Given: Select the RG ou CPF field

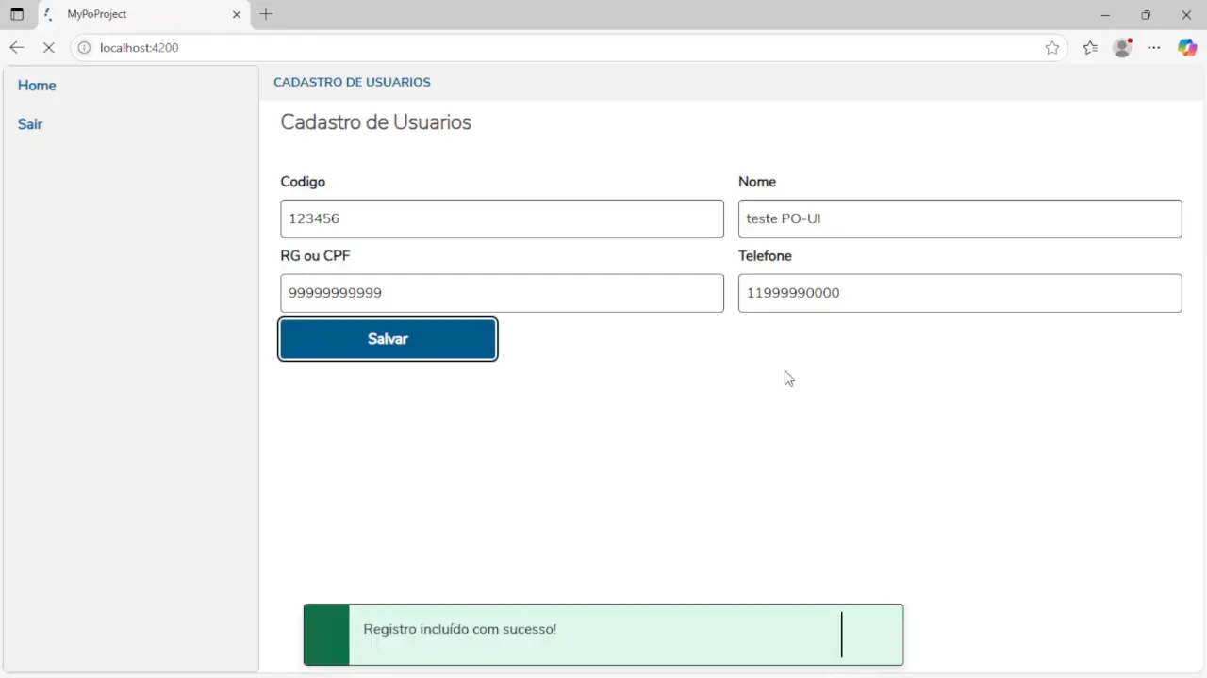Looking at the screenshot, I should point(502,293).
